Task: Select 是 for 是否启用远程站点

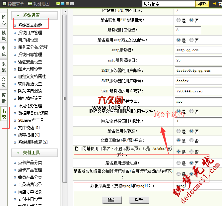Action: click(179, 163)
